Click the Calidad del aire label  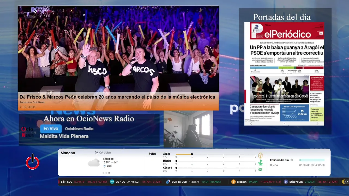[x=280, y=160]
